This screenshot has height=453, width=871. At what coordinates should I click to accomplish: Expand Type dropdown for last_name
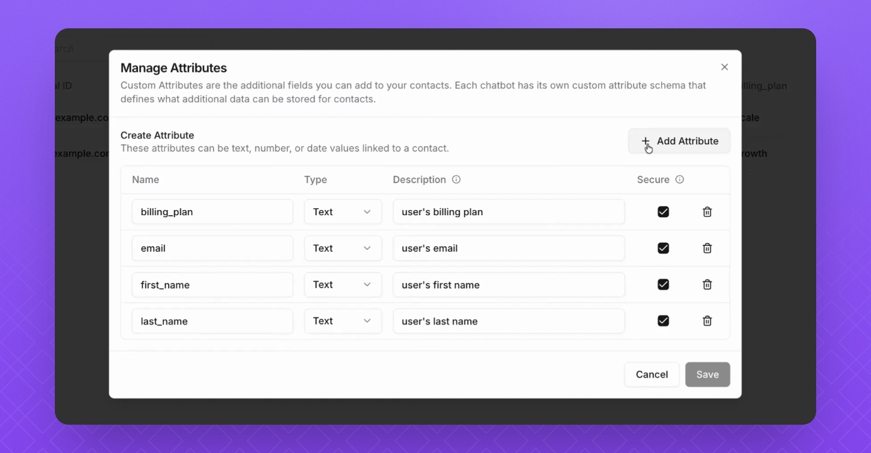[343, 321]
